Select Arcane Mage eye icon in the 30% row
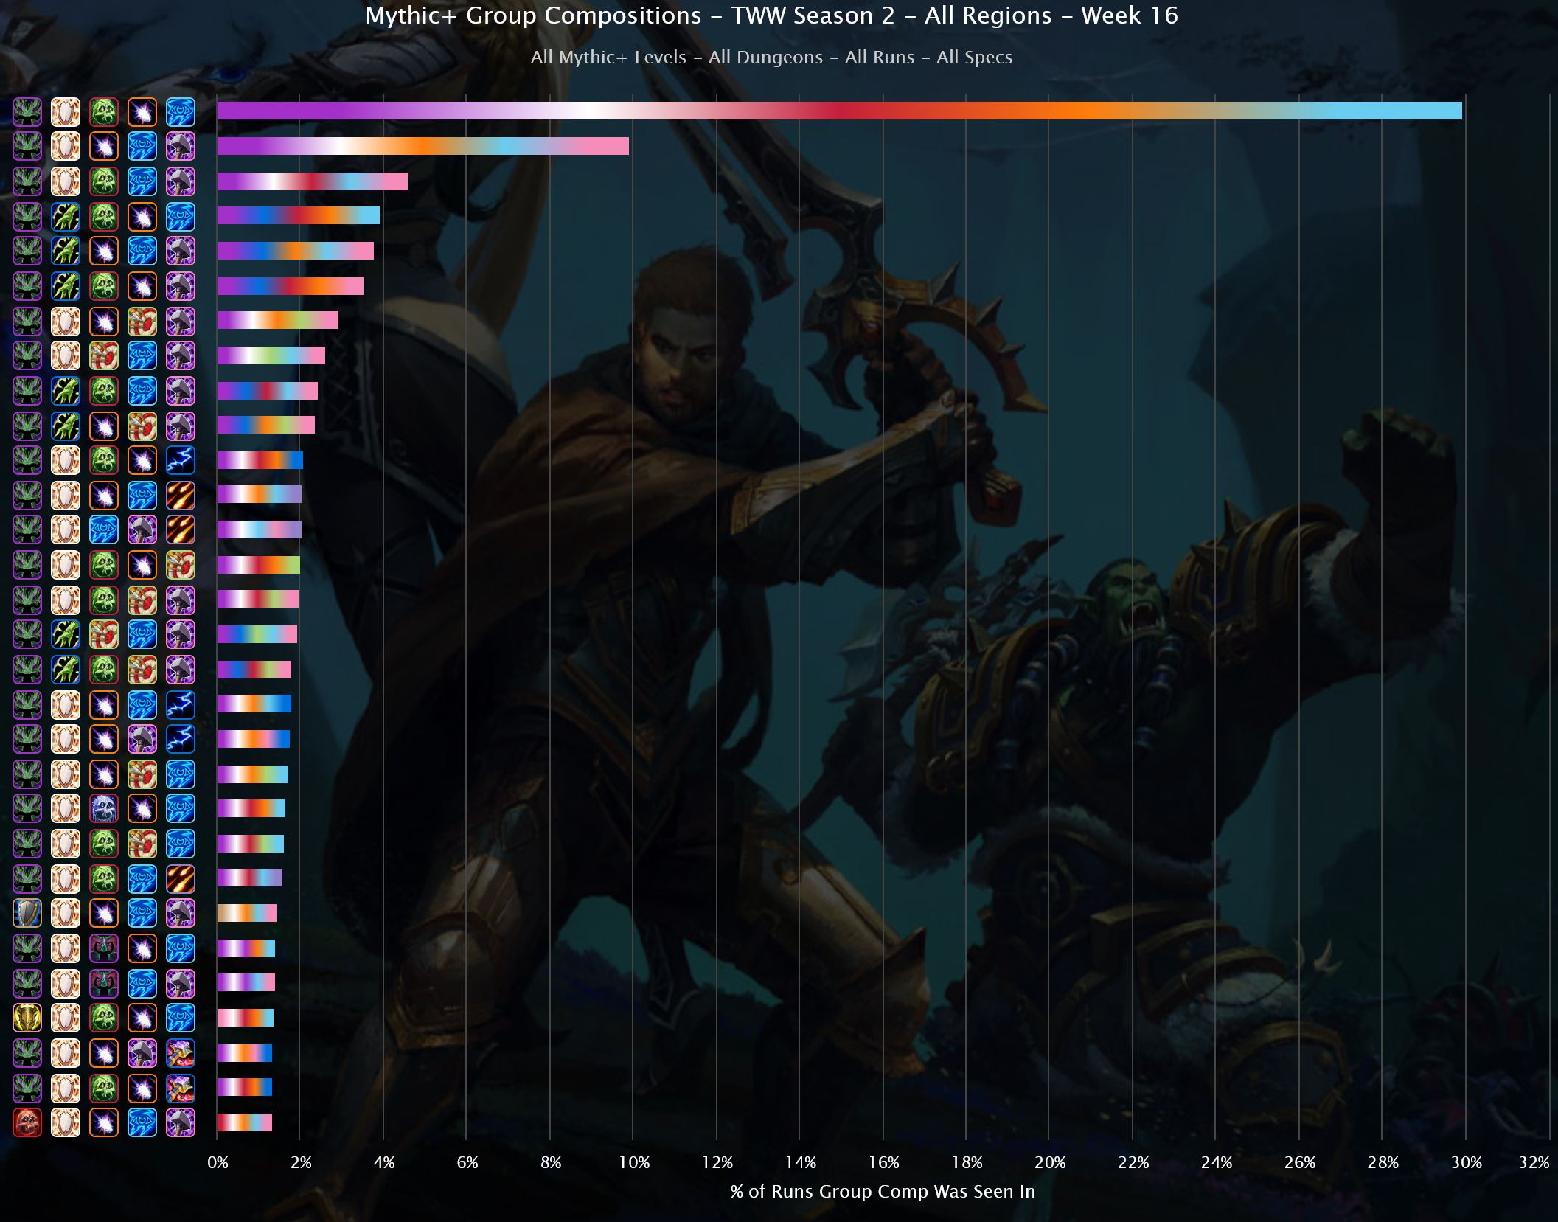The height and width of the screenshot is (1222, 1558). pos(181,112)
